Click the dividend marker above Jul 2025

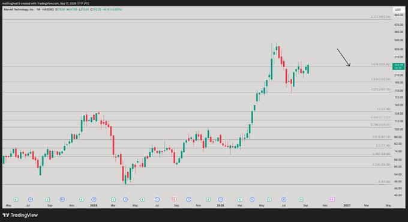(157, 199)
